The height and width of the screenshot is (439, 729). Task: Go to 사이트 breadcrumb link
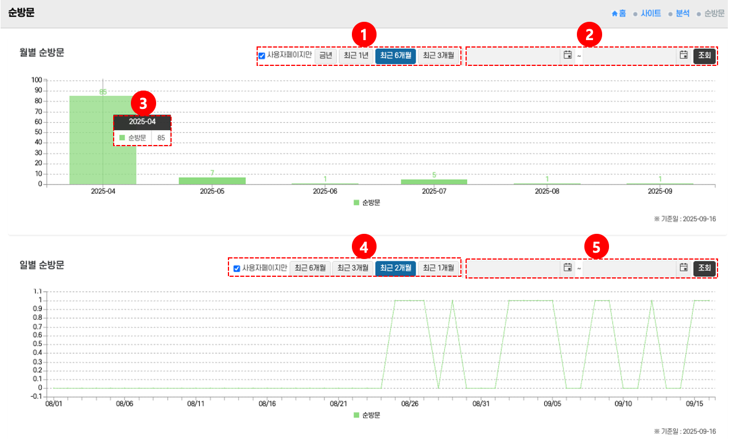click(x=650, y=13)
